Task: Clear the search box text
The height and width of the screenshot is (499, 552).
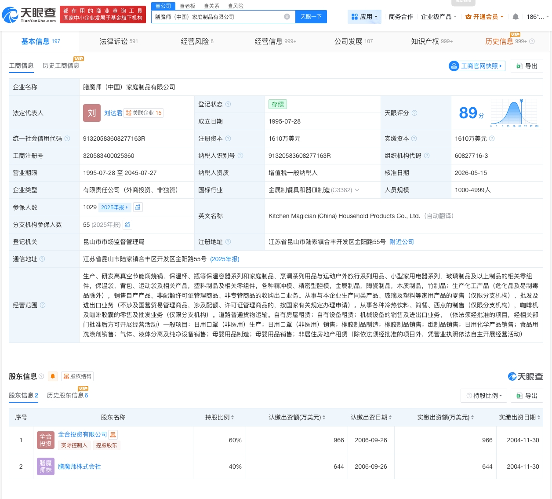Action: (x=287, y=17)
